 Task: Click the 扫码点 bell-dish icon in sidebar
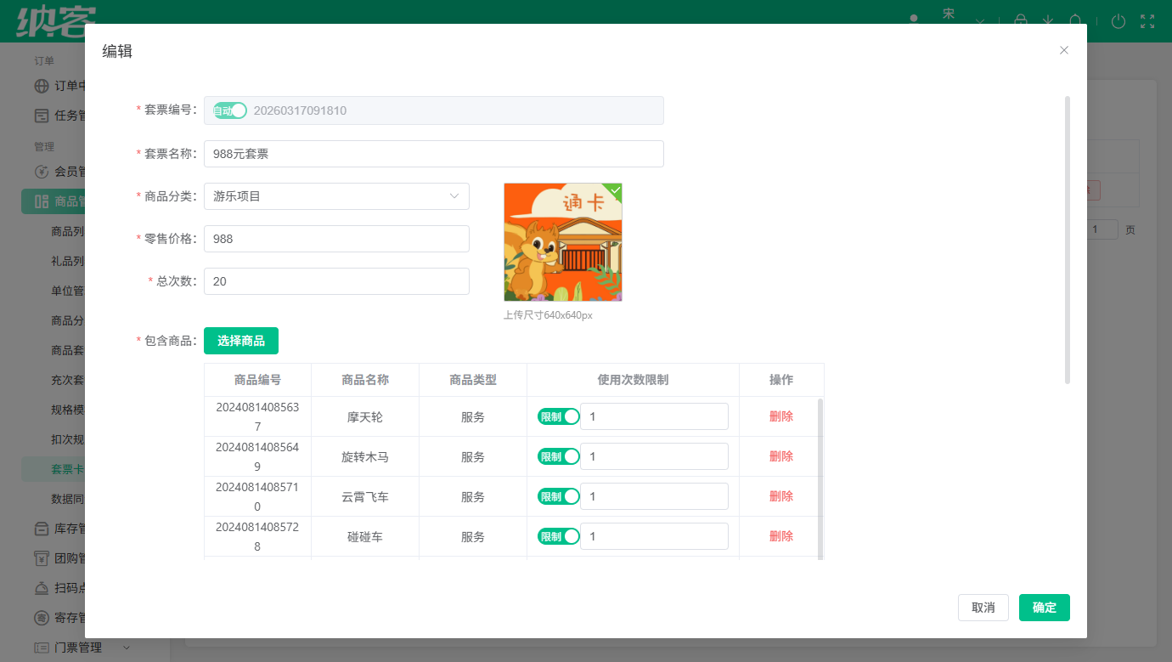[x=41, y=588]
